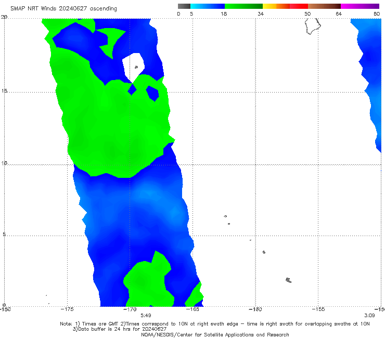The image size is (385, 338).
Task: Click the Hawaii island outline on the map
Action: click(313, 27)
